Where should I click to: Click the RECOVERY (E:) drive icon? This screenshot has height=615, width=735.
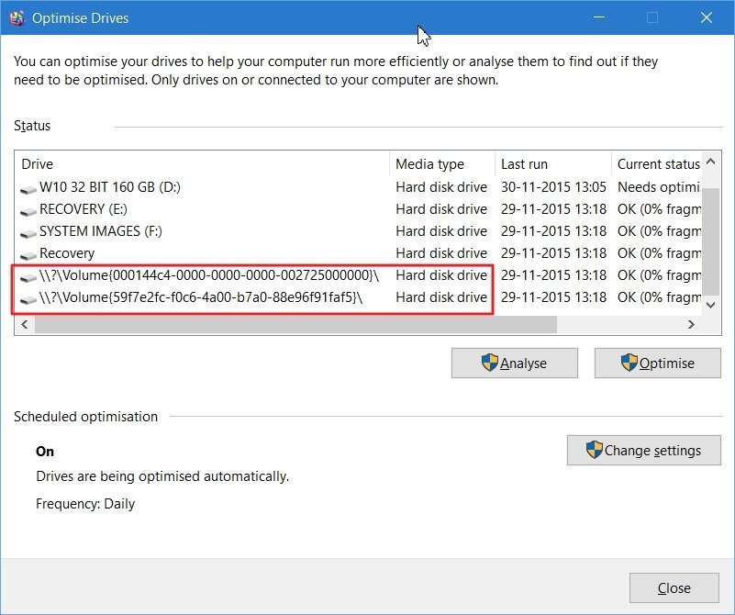click(28, 209)
